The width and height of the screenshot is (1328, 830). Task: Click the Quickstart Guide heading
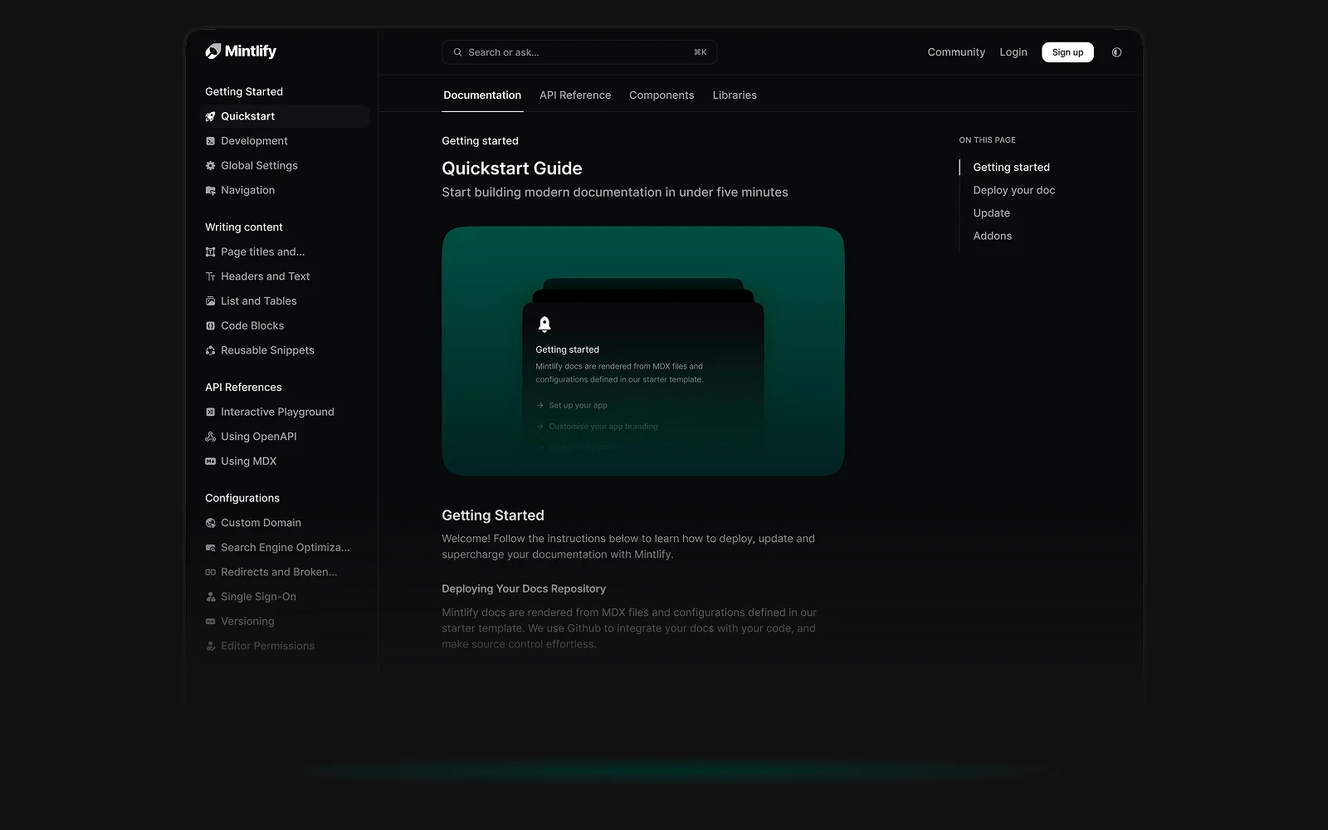512,168
